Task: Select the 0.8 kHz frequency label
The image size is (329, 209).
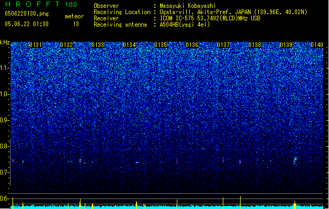Action: coord(5,146)
